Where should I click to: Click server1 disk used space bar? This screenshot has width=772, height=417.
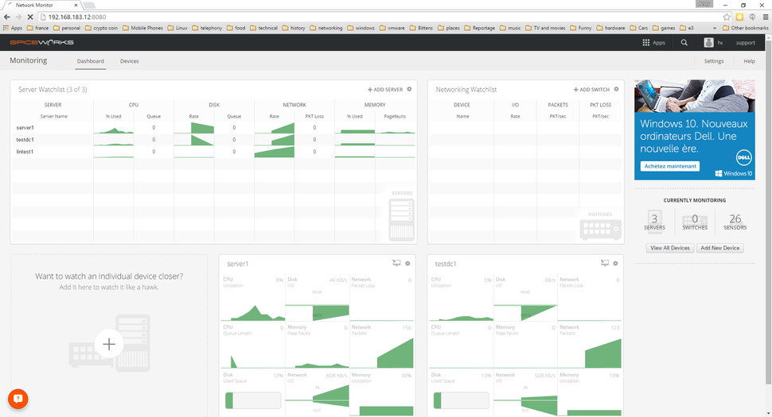253,400
